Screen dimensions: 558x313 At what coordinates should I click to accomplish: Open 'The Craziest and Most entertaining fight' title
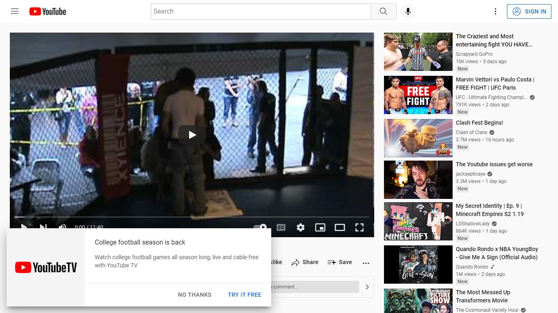(494, 40)
